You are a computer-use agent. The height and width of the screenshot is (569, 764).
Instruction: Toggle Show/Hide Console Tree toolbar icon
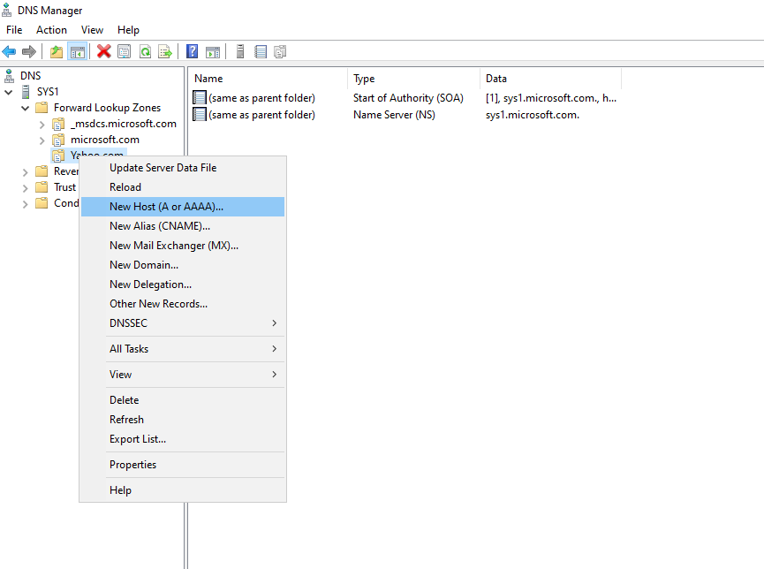tap(78, 51)
